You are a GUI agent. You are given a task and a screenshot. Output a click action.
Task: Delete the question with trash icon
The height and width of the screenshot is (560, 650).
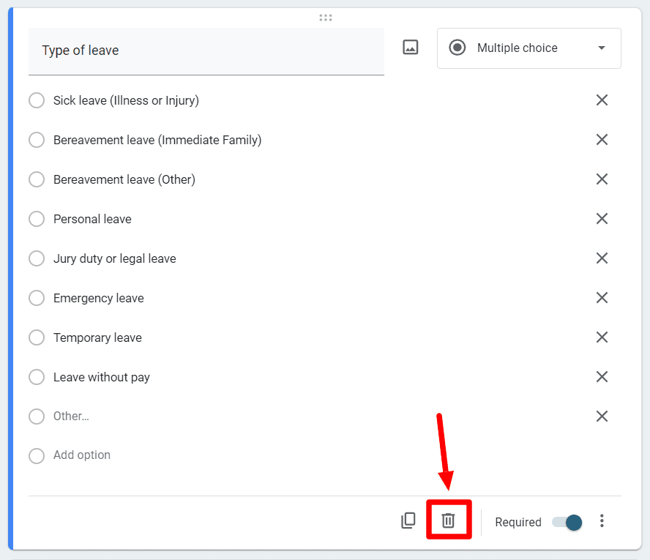coord(448,520)
